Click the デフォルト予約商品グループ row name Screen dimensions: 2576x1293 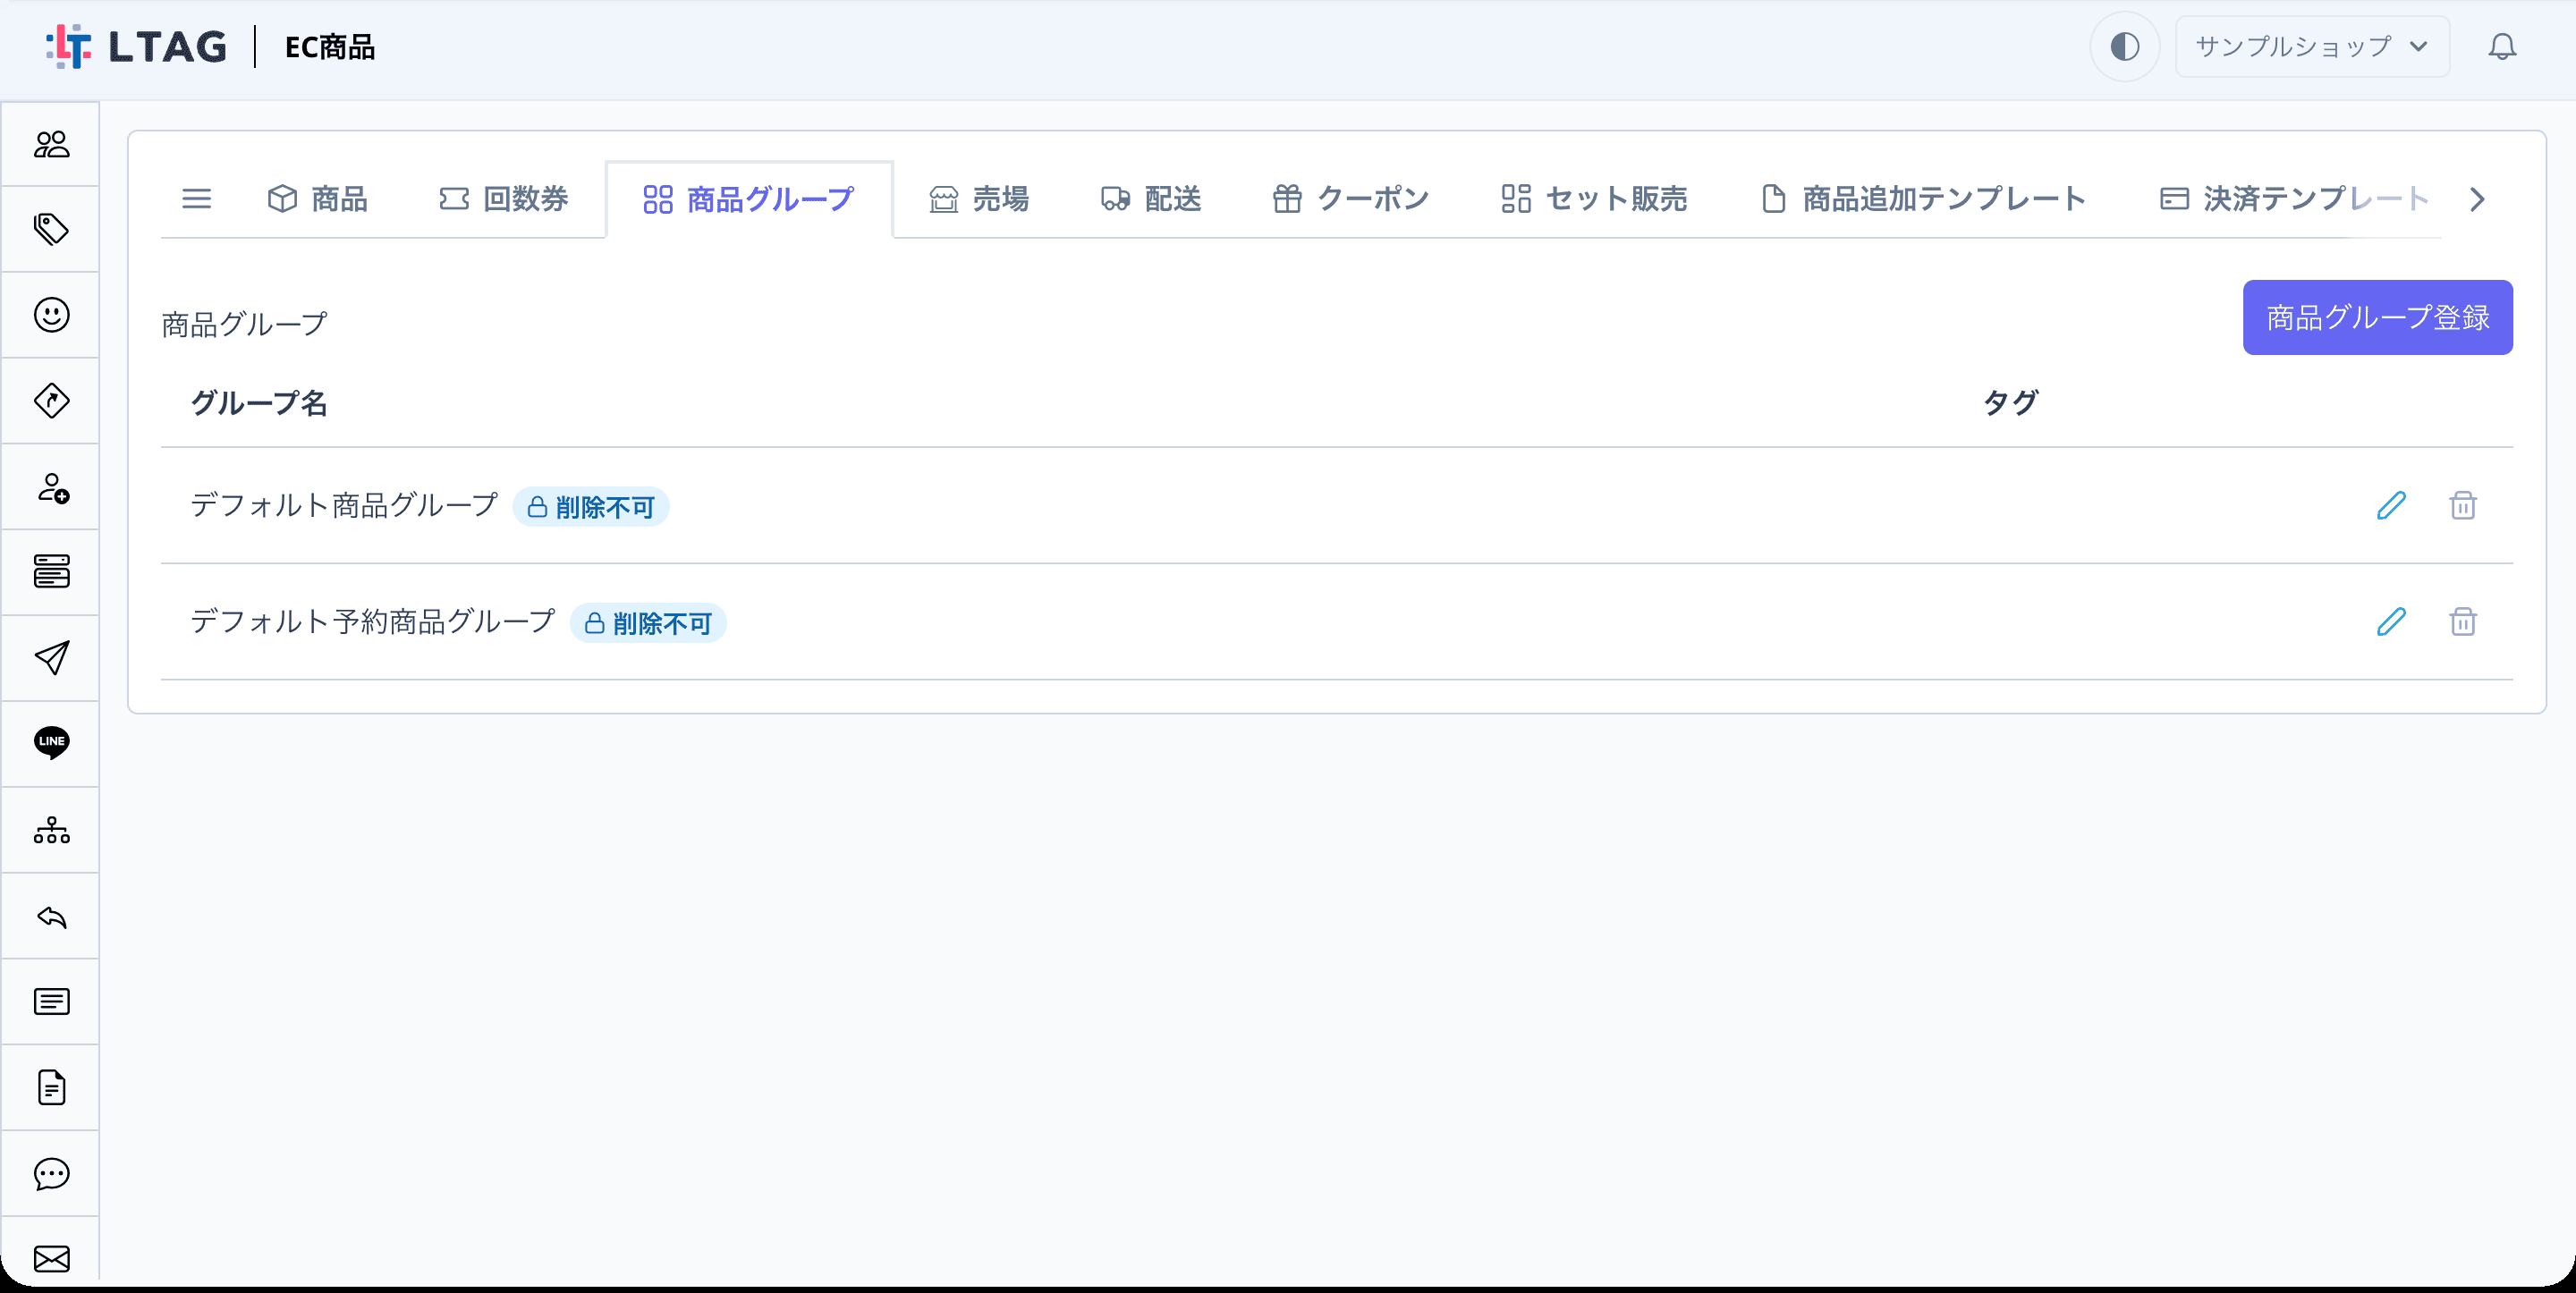[x=373, y=622]
